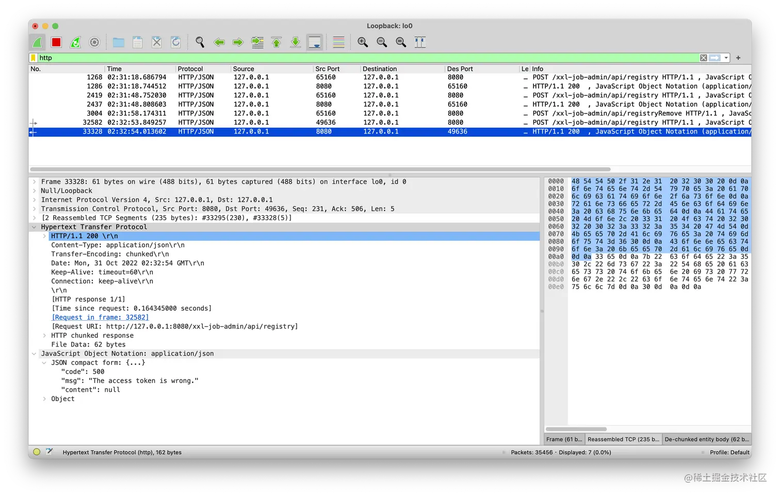
Task: Zoom in the main window text
Action: click(x=363, y=42)
